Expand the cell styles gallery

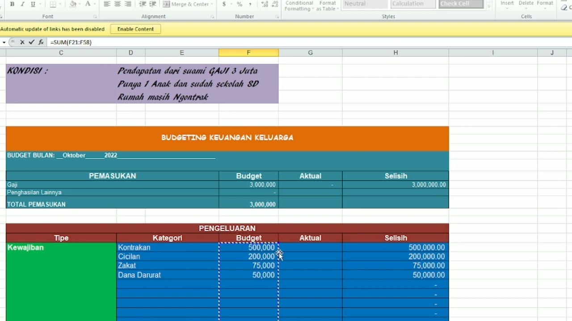(489, 6)
